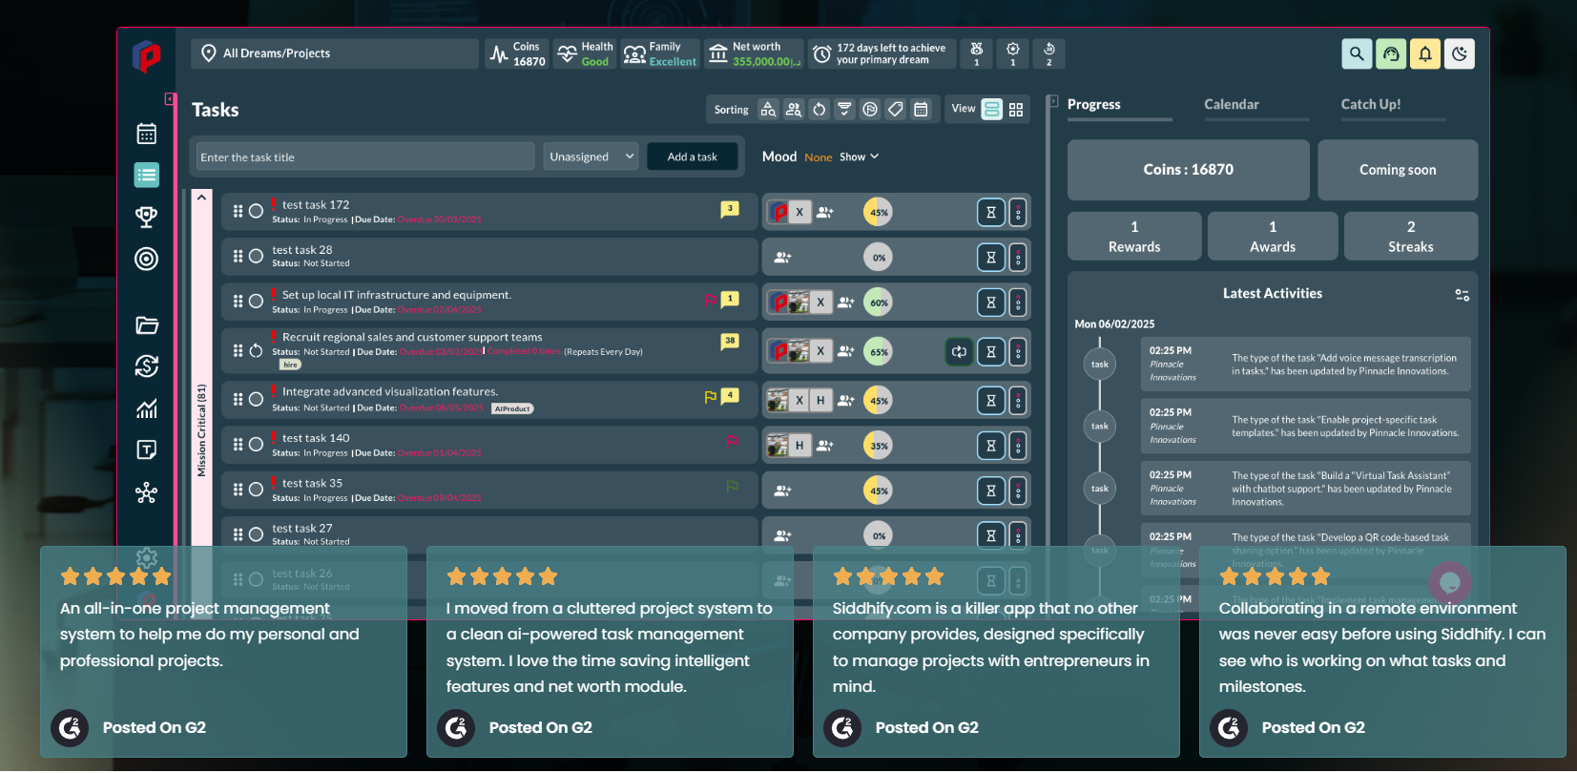Image resolution: width=1577 pixels, height=773 pixels.
Task: Switch to list view layout
Action: tap(992, 110)
